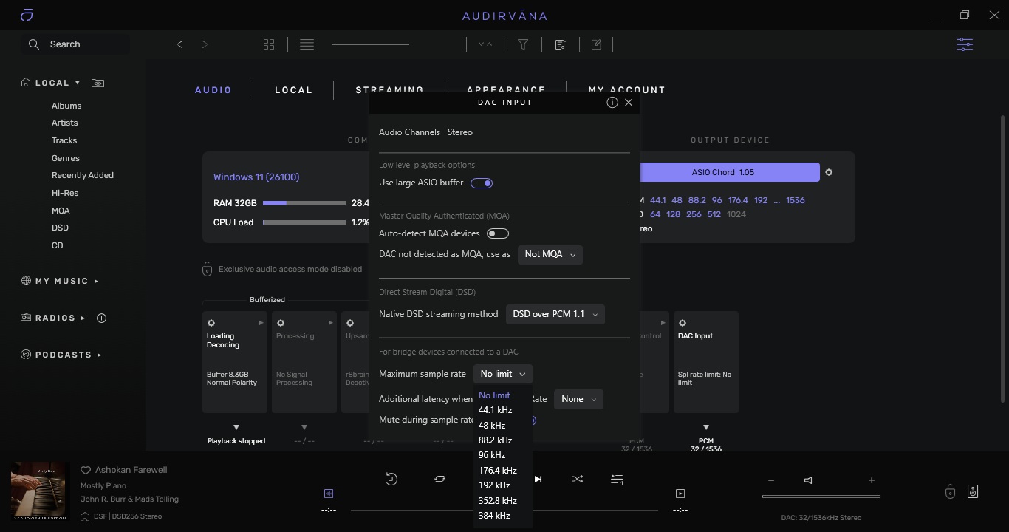Viewport: 1009px width, 532px height.
Task: Switch to grid view icon
Action: point(269,44)
